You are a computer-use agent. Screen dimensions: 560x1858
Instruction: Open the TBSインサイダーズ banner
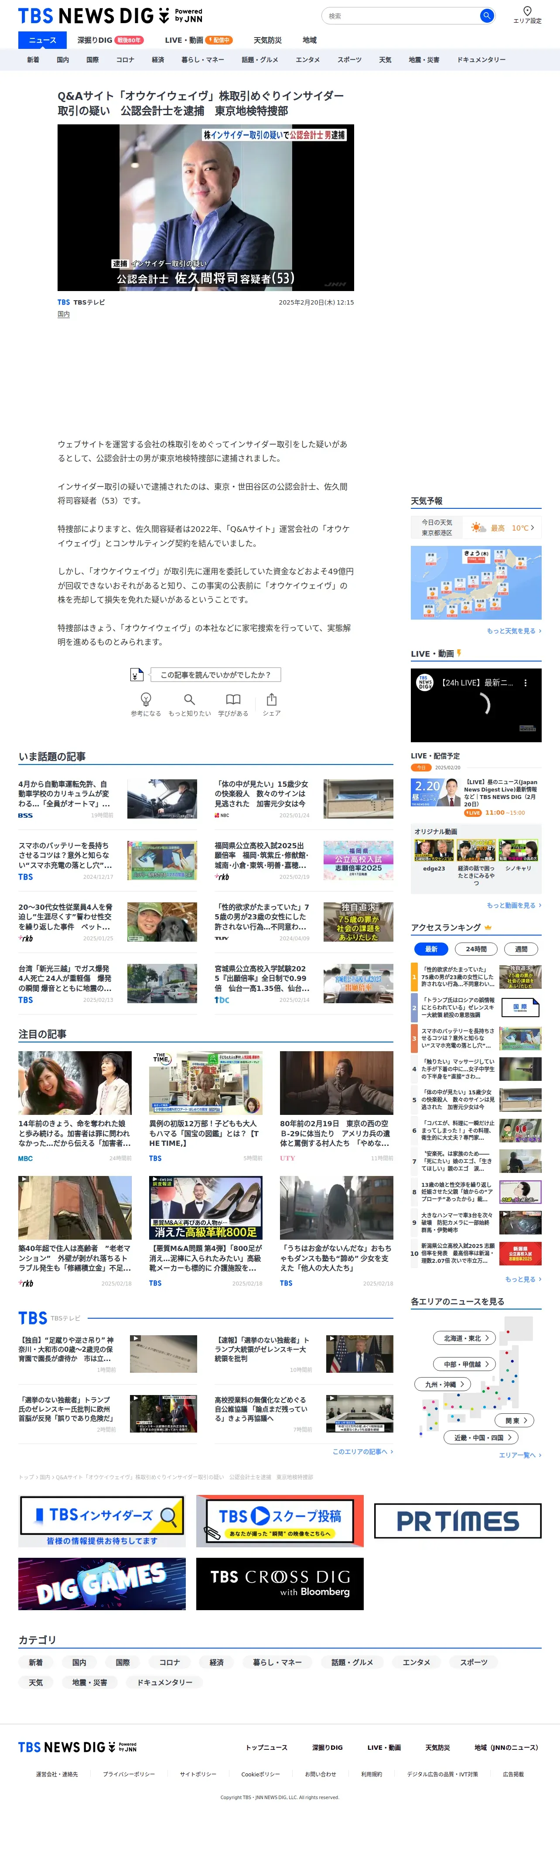102,1520
